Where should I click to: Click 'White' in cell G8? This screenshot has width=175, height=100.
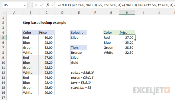click(111, 52)
